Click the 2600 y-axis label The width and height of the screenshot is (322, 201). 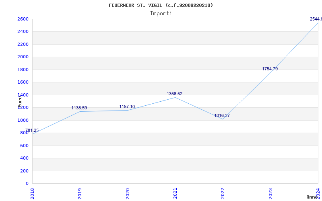click(x=23, y=19)
